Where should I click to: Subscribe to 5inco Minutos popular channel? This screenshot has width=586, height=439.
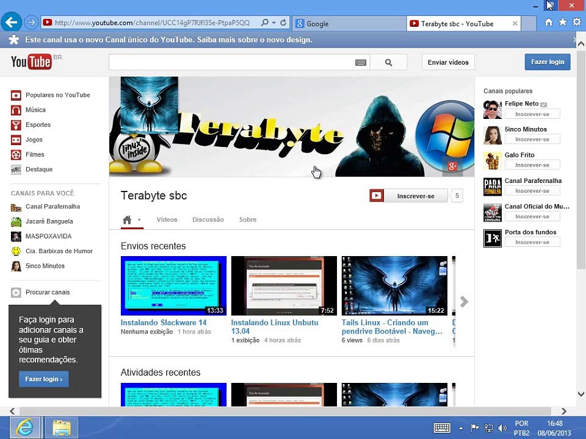(x=532, y=139)
